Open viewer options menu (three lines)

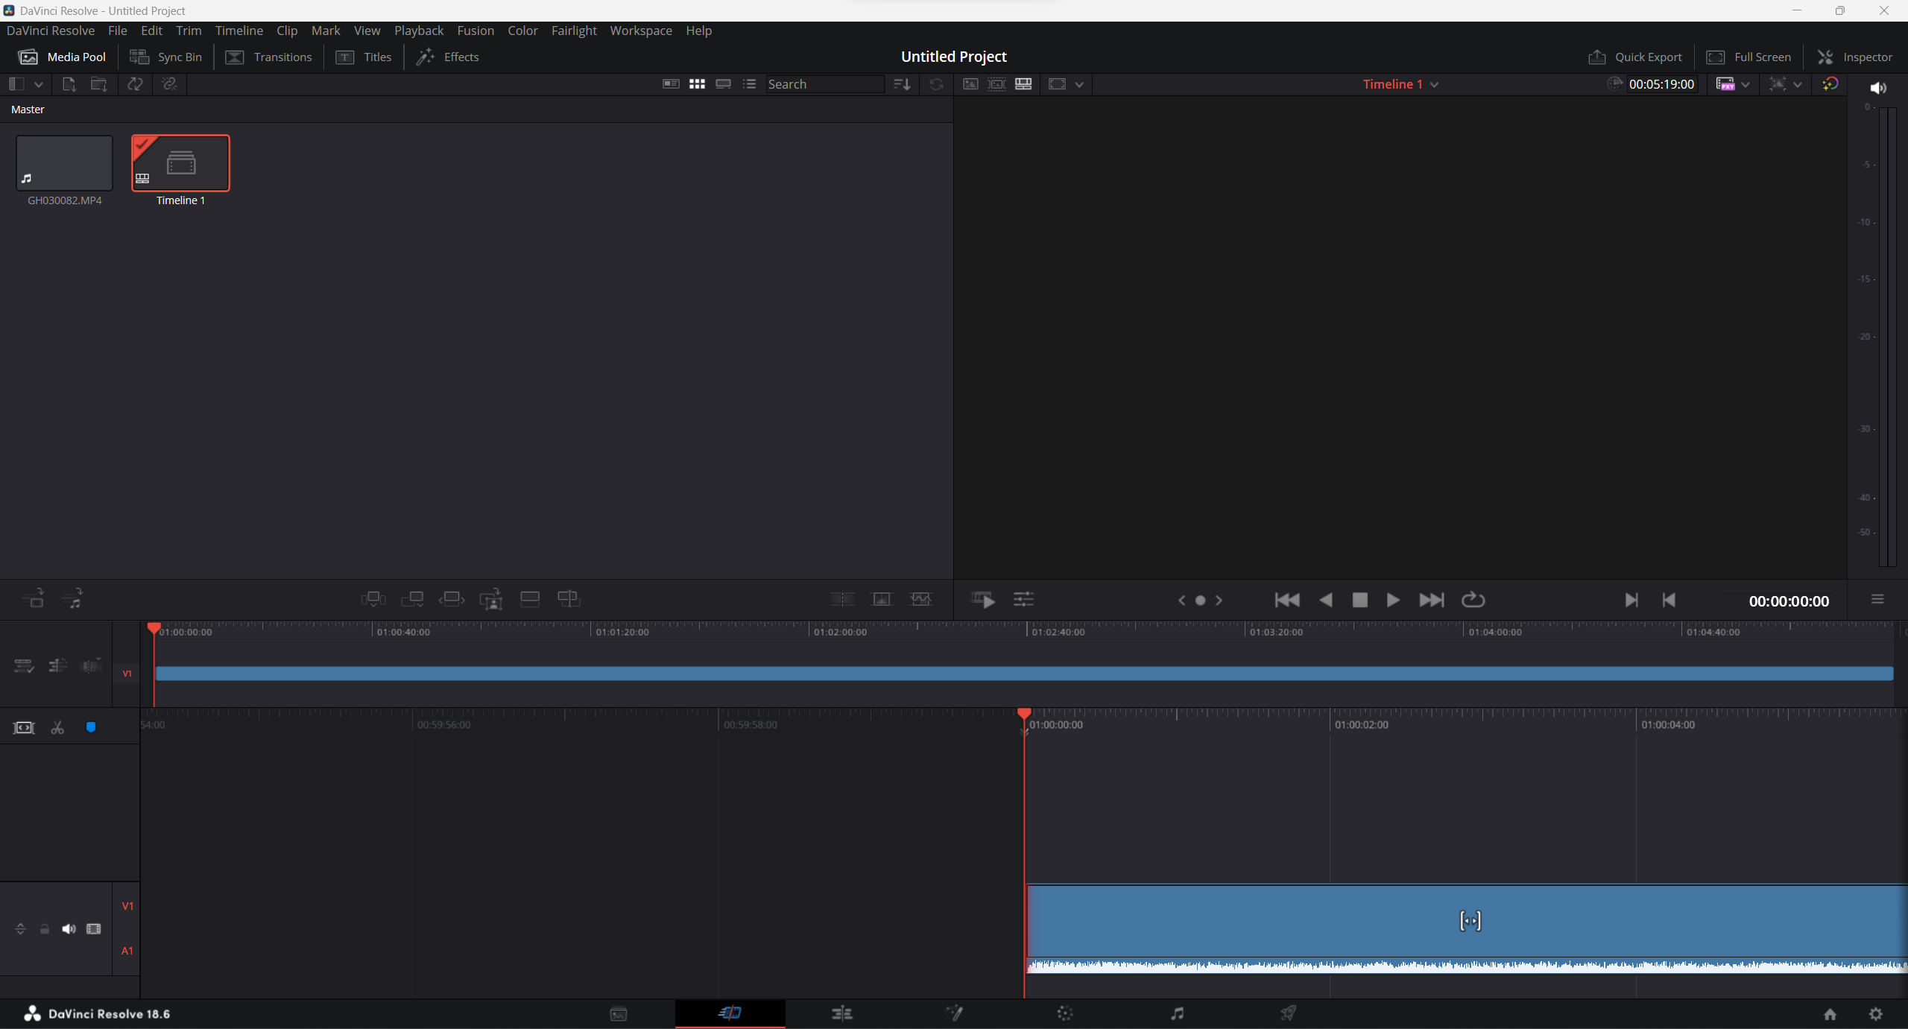click(x=1877, y=599)
